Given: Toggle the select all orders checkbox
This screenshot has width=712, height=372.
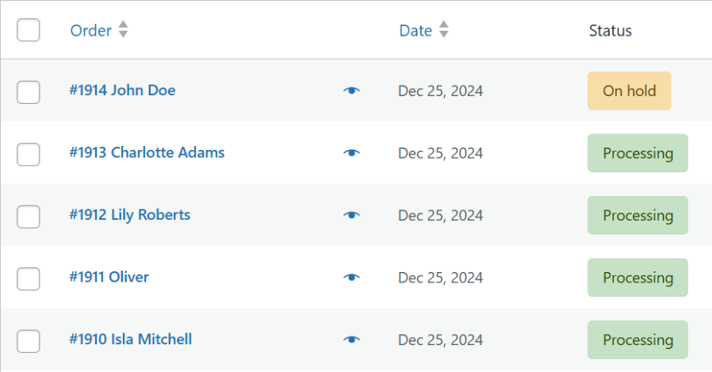Looking at the screenshot, I should tap(29, 30).
